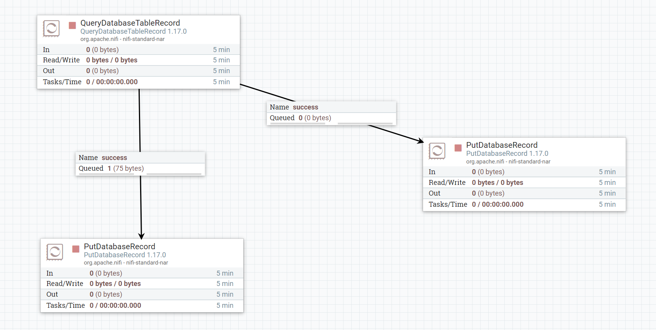Click the queue size bar under the empty connection
The image size is (656, 330).
pos(365,124)
